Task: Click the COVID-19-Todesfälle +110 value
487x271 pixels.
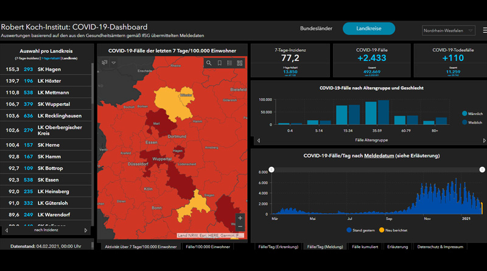Action: tap(453, 58)
